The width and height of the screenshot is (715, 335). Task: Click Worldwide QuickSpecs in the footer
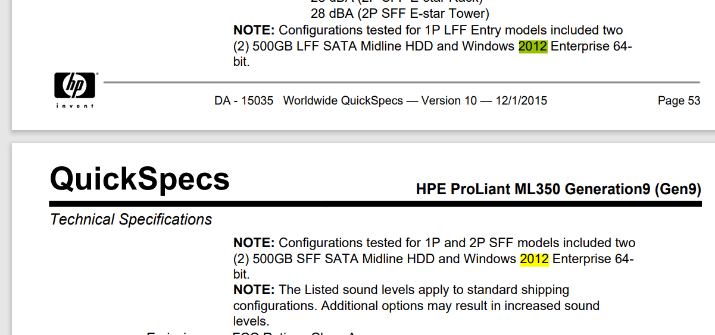(342, 101)
